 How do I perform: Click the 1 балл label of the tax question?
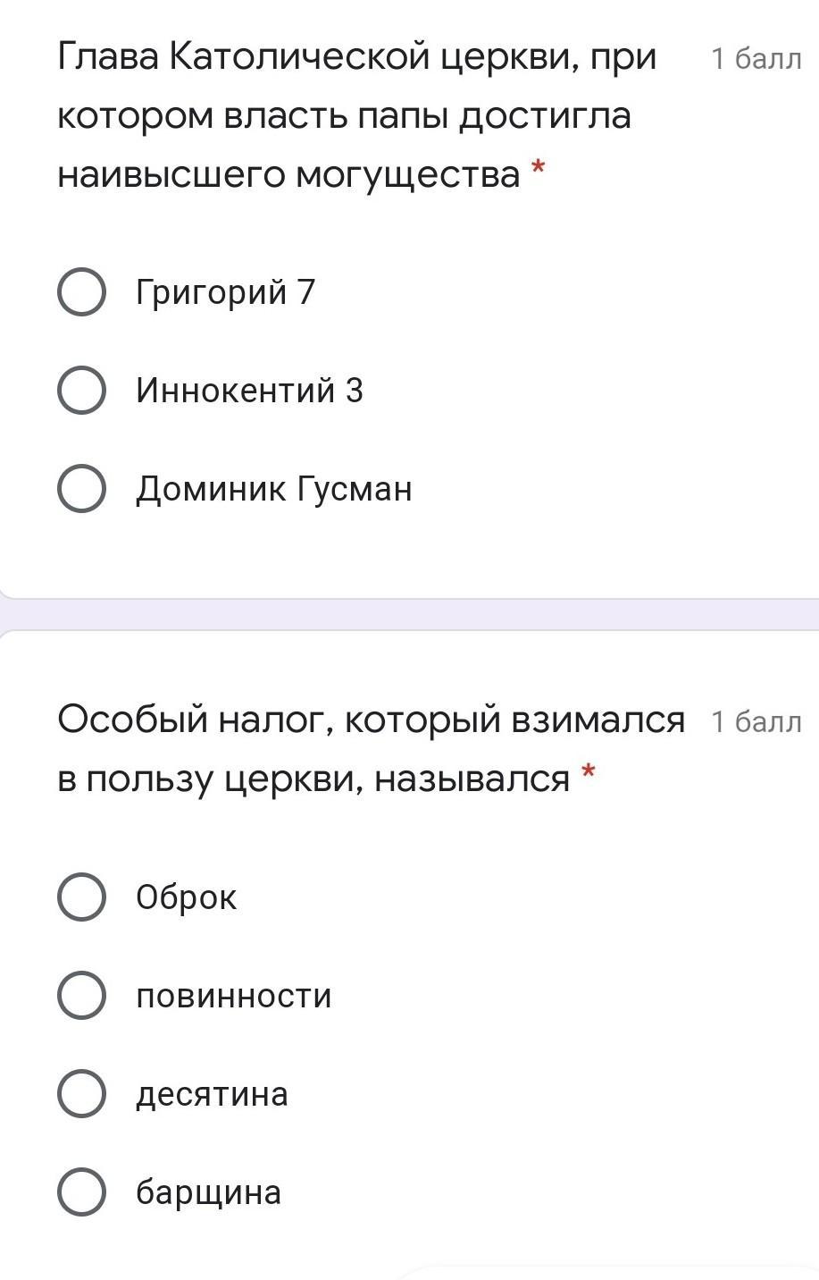[756, 721]
